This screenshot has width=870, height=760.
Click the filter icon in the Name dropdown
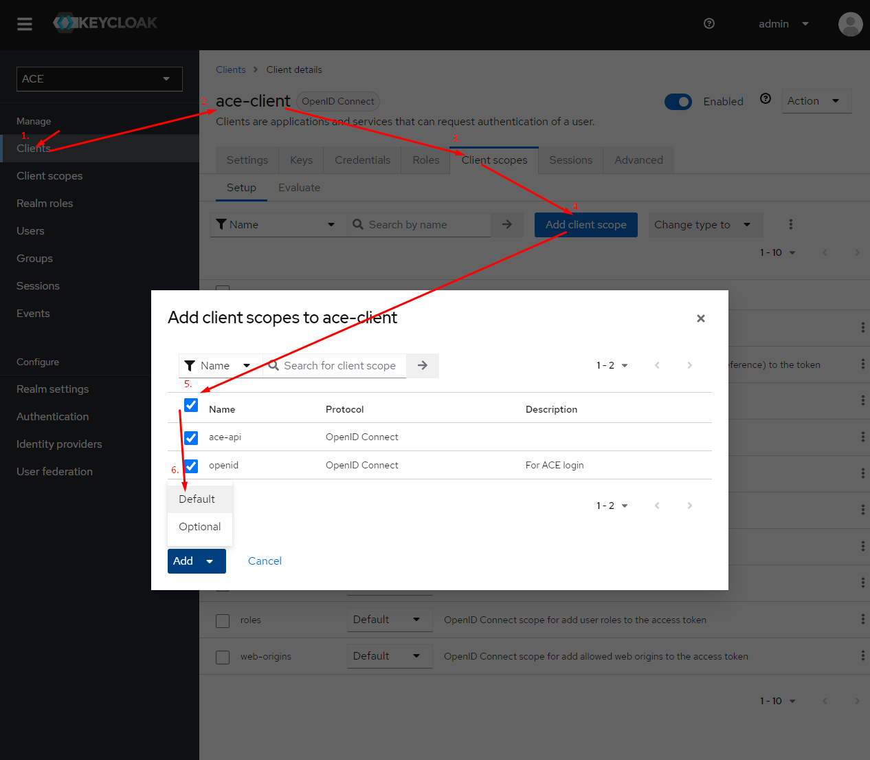[x=189, y=365]
